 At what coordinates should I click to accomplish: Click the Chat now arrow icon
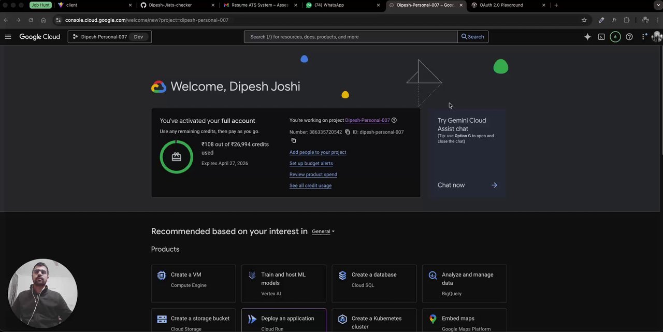pyautogui.click(x=494, y=185)
